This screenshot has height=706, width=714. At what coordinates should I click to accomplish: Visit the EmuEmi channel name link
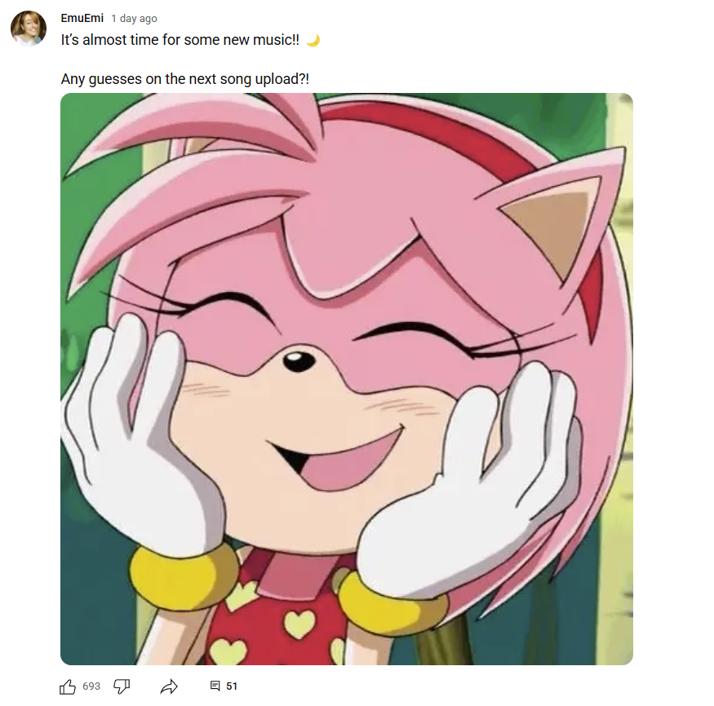pos(82,18)
